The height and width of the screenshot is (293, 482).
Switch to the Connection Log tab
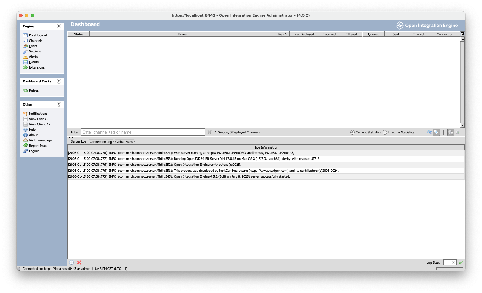(x=101, y=142)
